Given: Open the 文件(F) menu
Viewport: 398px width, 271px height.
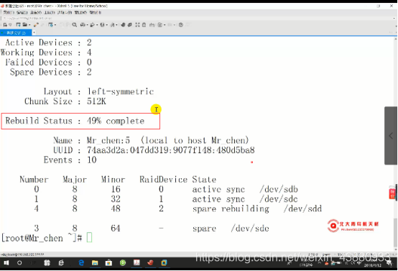Looking at the screenshot, I should click(9, 12).
